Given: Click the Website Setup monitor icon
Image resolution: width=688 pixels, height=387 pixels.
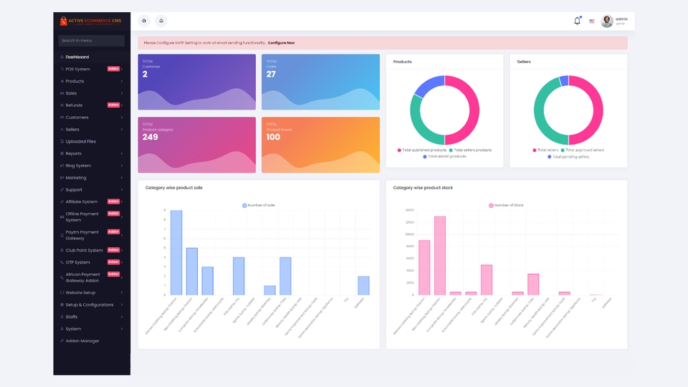Looking at the screenshot, I should [x=62, y=292].
